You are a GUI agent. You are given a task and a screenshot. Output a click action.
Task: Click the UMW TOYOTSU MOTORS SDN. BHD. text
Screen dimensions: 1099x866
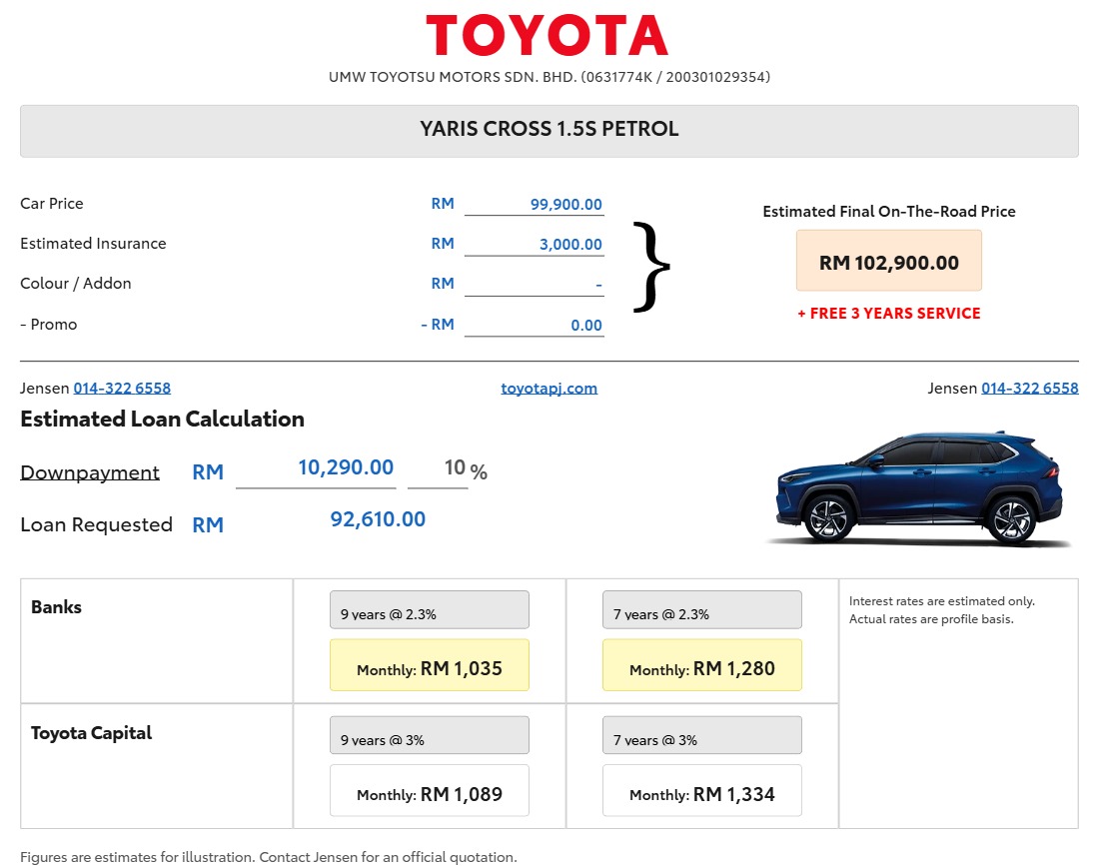549,77
